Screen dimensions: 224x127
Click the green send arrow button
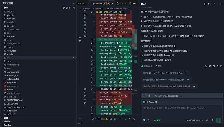(x=218, y=120)
